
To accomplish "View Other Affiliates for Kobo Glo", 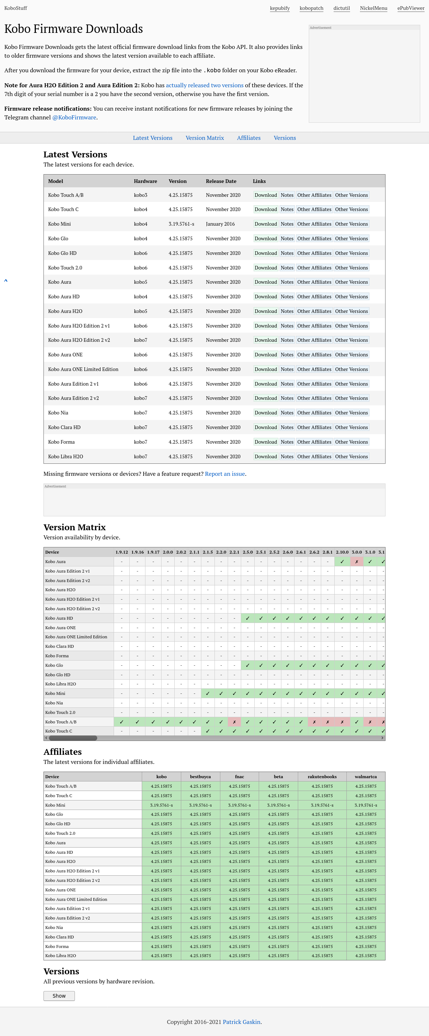I will coord(314,238).
